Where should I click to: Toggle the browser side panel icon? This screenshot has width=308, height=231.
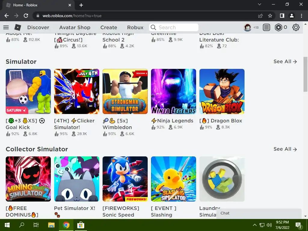coord(282,16)
